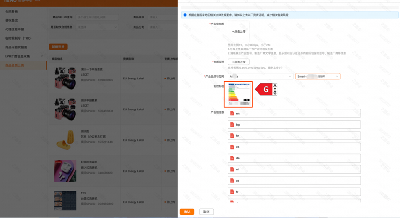Viewport: 400px width, 218px height.
Task: Click product name 123
Action: (83, 193)
